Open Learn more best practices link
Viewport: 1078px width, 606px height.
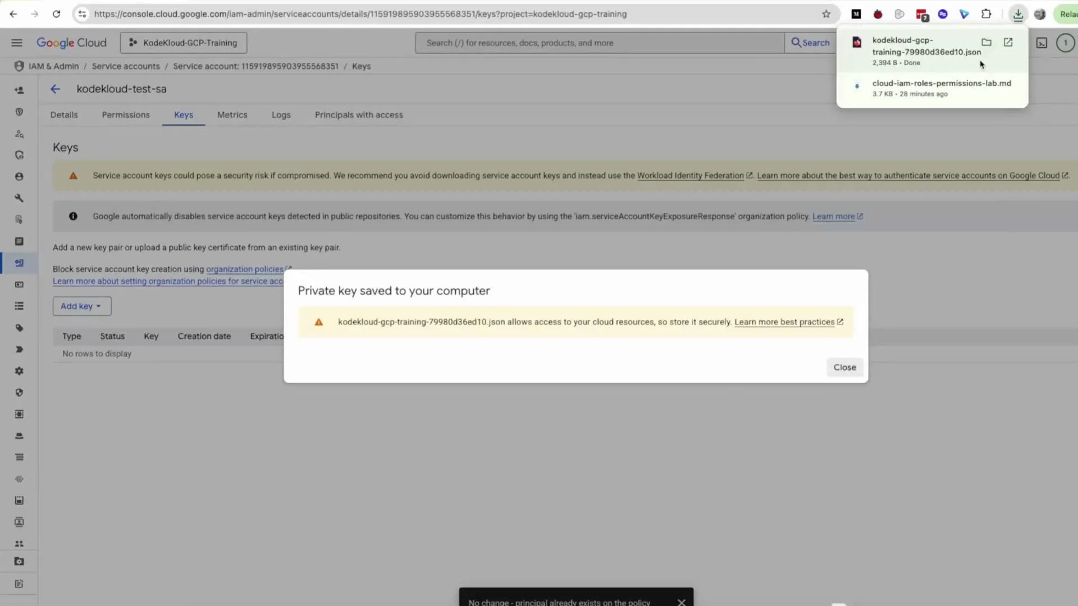coord(789,322)
